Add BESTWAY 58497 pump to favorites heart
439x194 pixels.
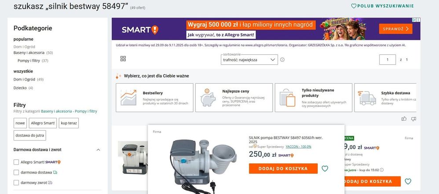coord(325,169)
